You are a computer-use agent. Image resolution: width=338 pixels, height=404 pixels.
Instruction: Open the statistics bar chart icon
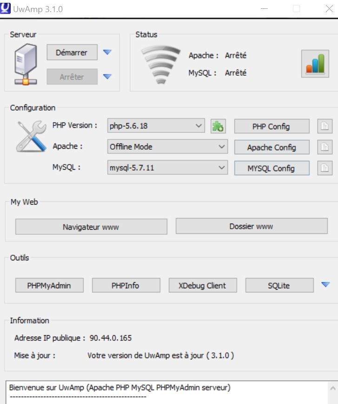click(315, 64)
